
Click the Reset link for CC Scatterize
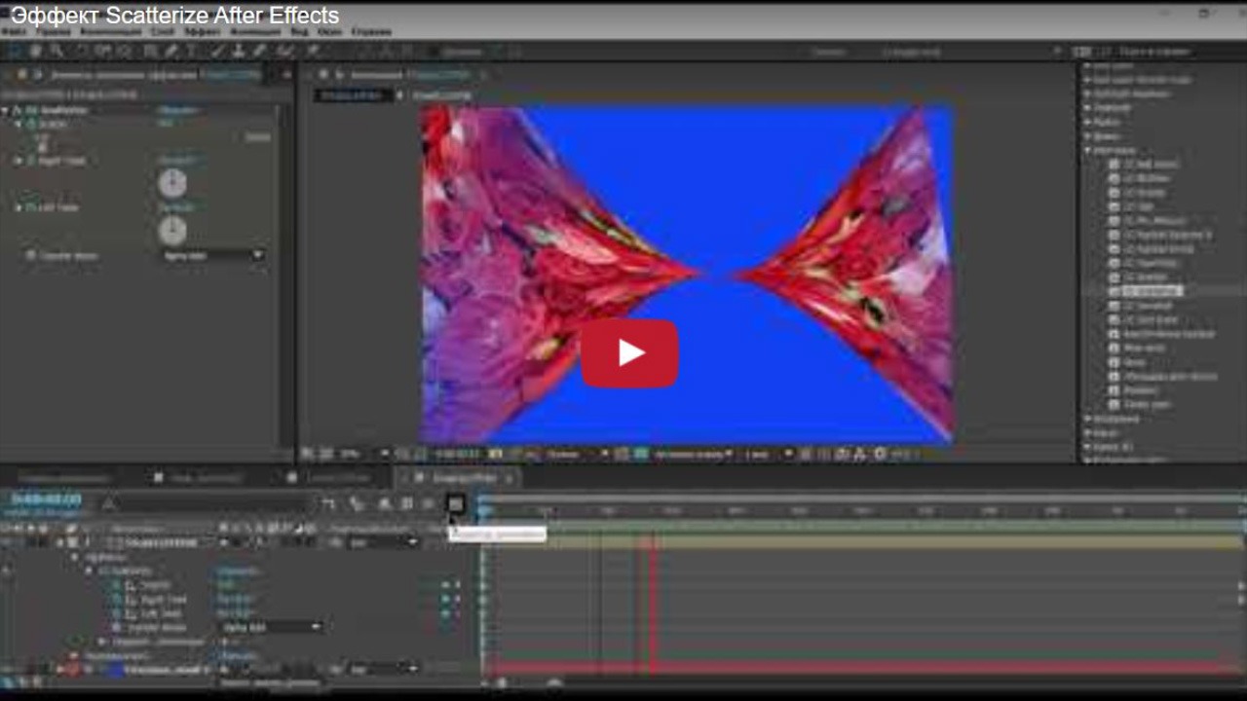(257, 137)
